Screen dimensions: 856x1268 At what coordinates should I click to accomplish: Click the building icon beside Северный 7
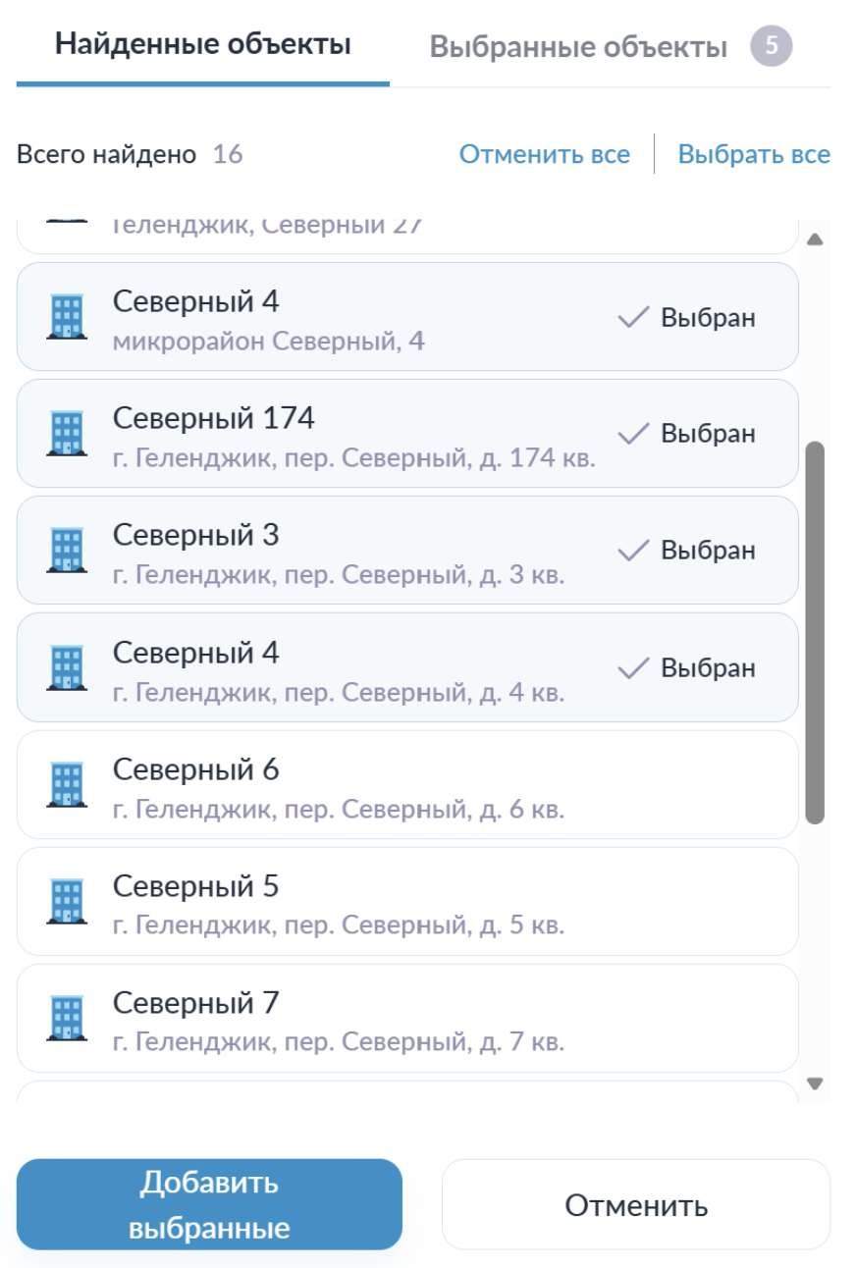(x=67, y=1019)
